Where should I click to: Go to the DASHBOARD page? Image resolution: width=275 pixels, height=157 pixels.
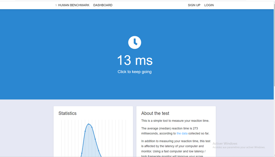pyautogui.click(x=103, y=5)
